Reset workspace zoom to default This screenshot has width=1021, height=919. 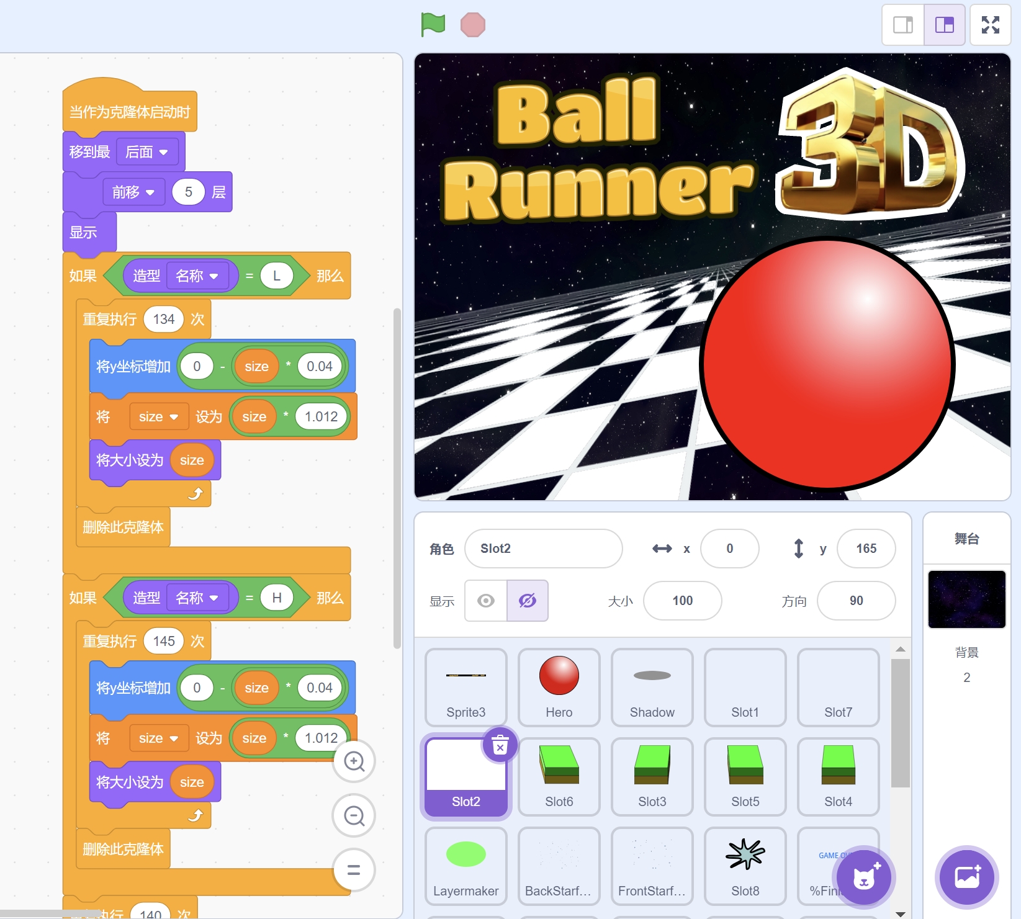[x=354, y=870]
